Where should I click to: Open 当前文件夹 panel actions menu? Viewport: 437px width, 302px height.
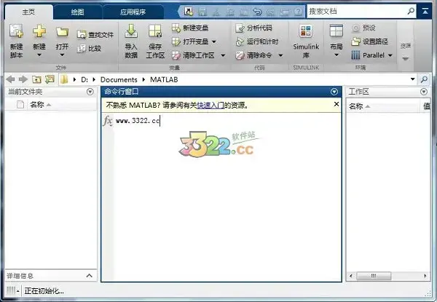pyautogui.click(x=90, y=92)
